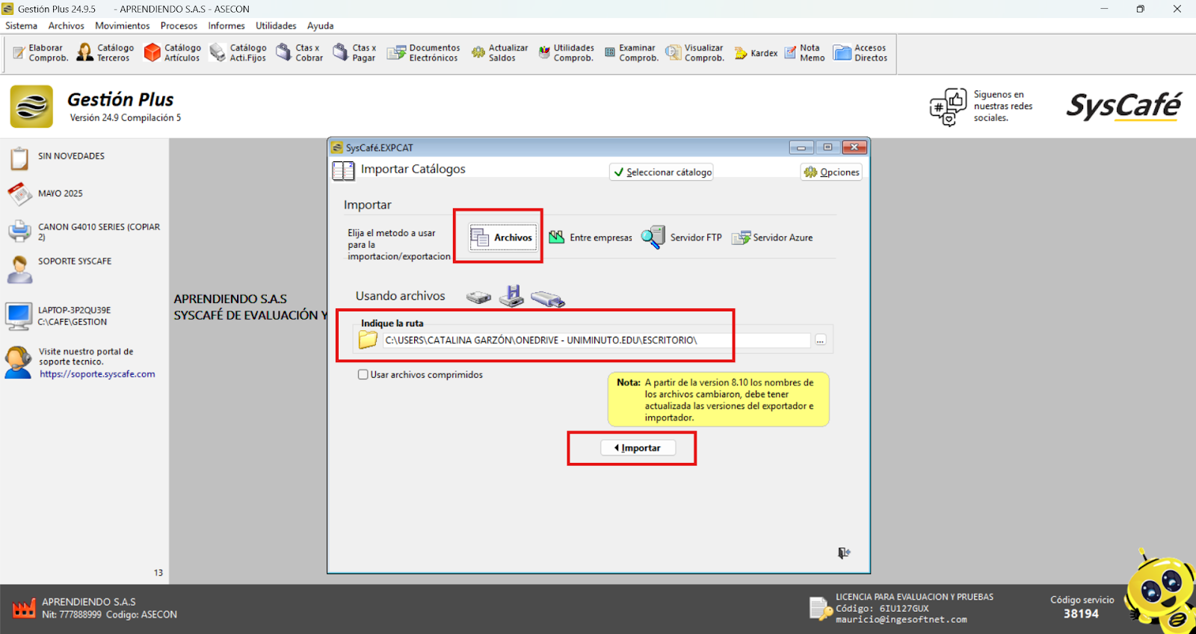Open Documentos Electrónicos tool

pos(423,53)
